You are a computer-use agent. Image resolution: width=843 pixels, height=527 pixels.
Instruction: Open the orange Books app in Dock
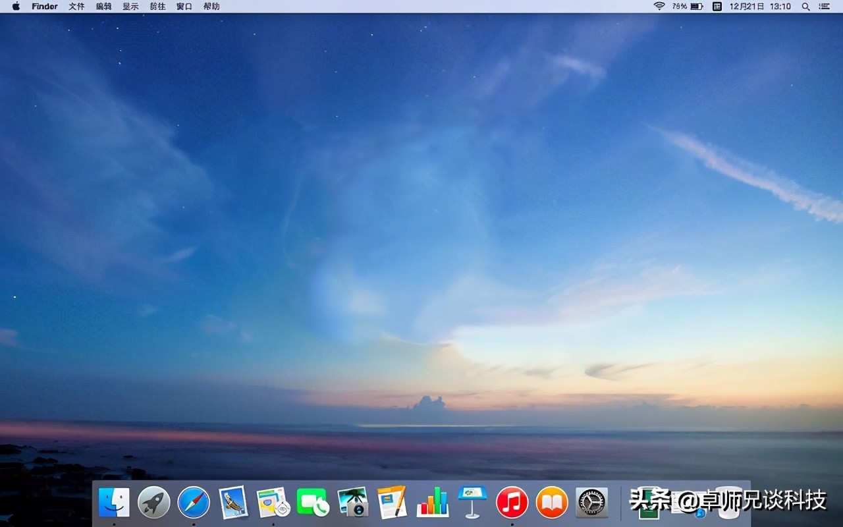[552, 503]
